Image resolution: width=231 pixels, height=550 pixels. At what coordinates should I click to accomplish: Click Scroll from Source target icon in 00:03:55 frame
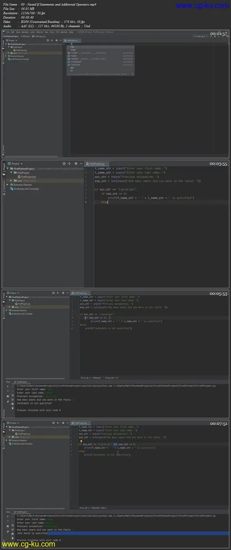tap(64, 163)
